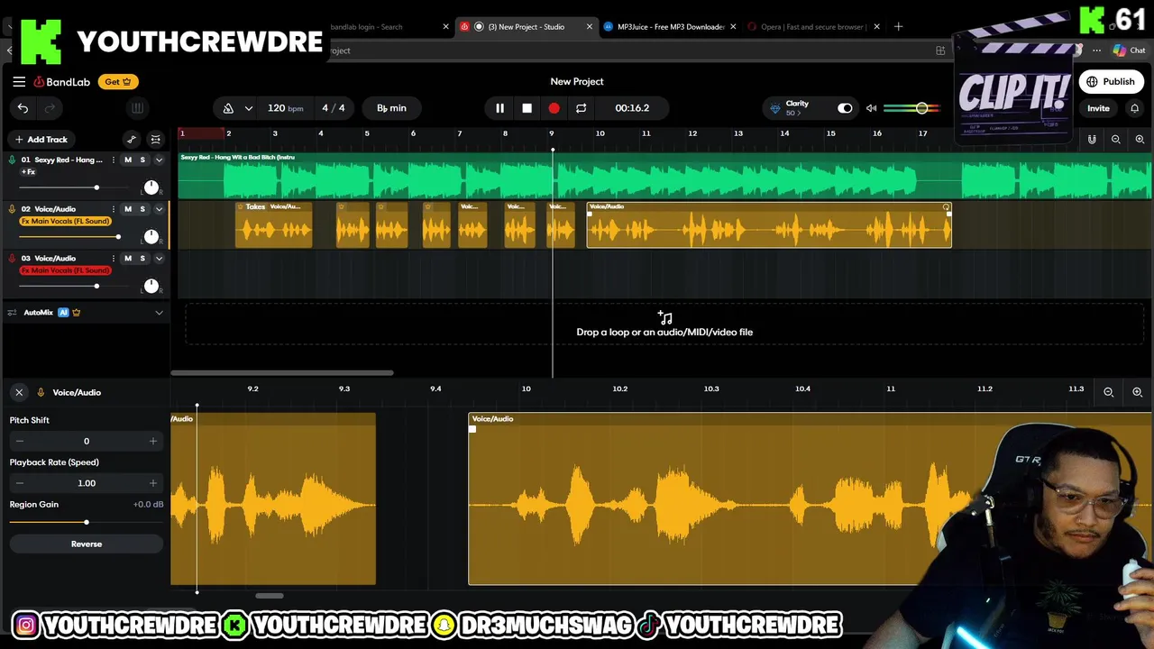Mute track 01 Sexyy Red
This screenshot has height=649, width=1154.
pos(128,160)
